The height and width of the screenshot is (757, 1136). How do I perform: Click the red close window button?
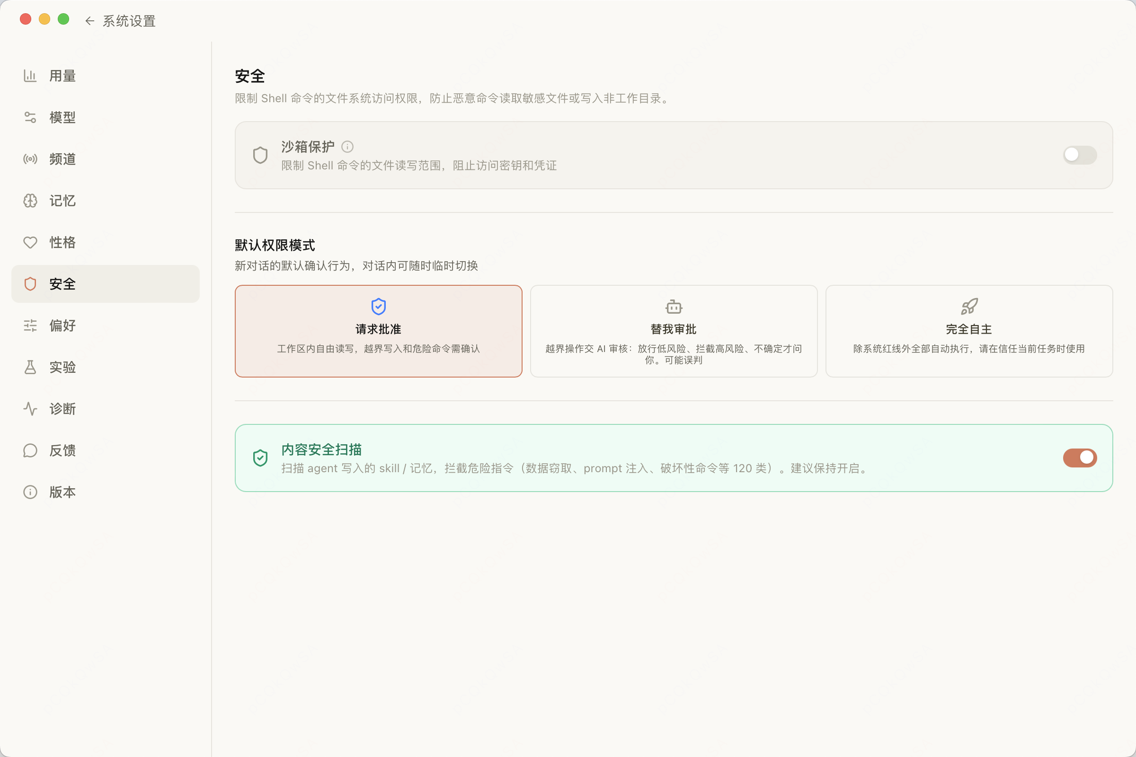pos(26,19)
